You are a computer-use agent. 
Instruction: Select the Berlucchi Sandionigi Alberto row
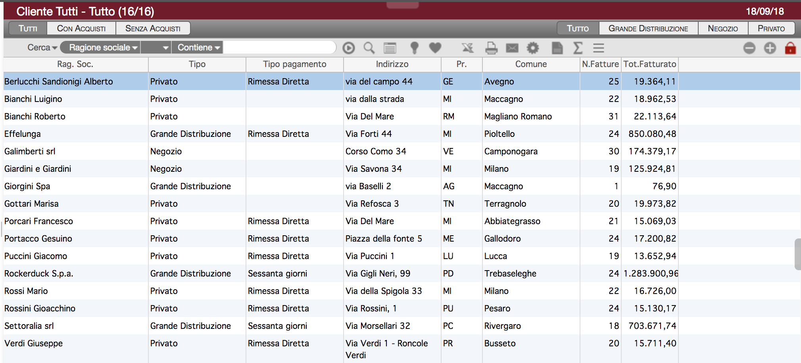pyautogui.click(x=402, y=81)
